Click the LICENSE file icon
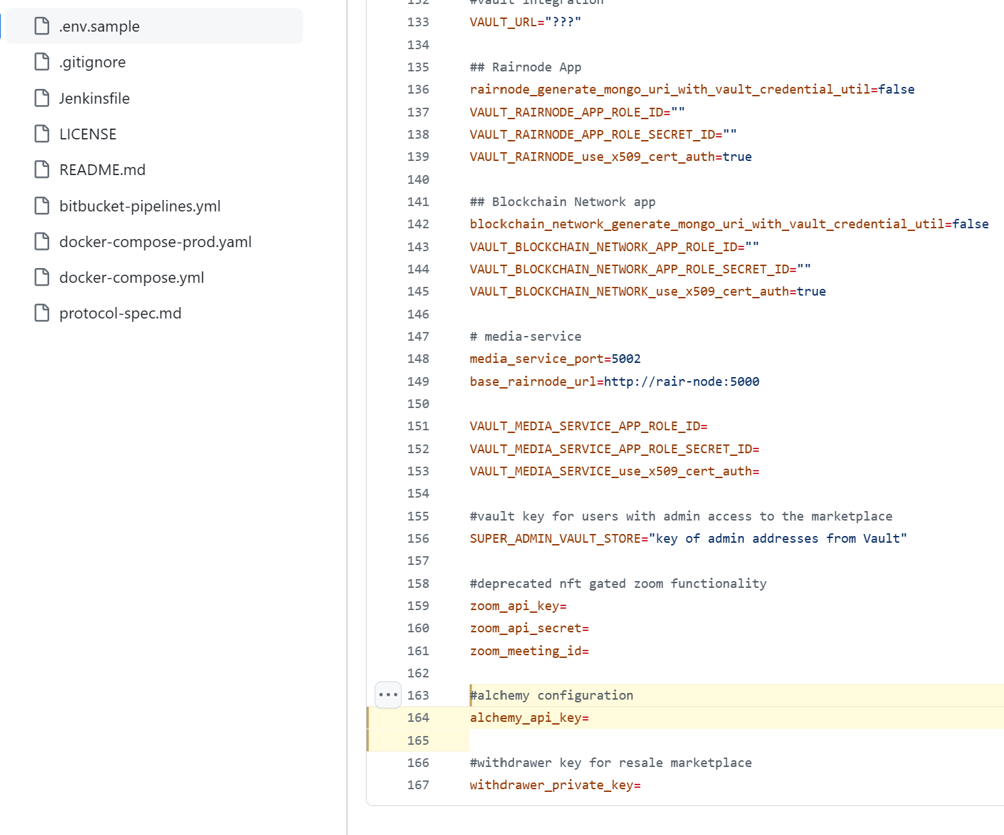 click(42, 134)
